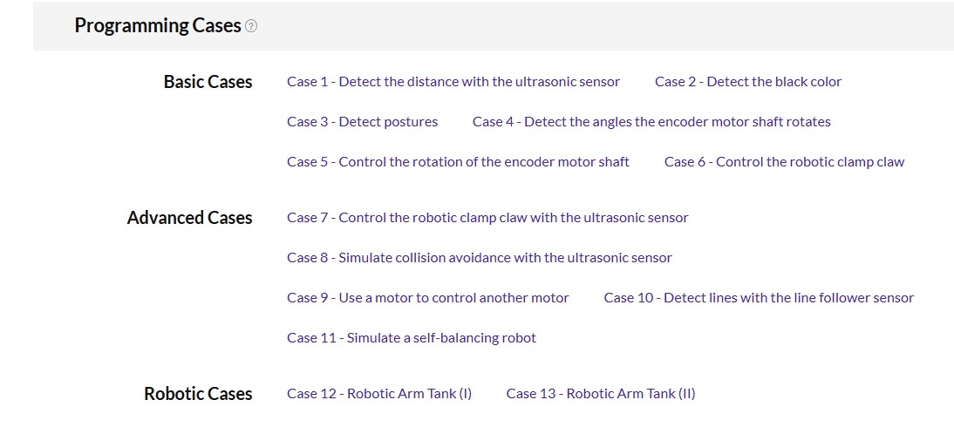Screen dimensions: 954x427
Task: Open Case 7 clamp claw with ultrasonic sensor
Action: [x=487, y=218]
